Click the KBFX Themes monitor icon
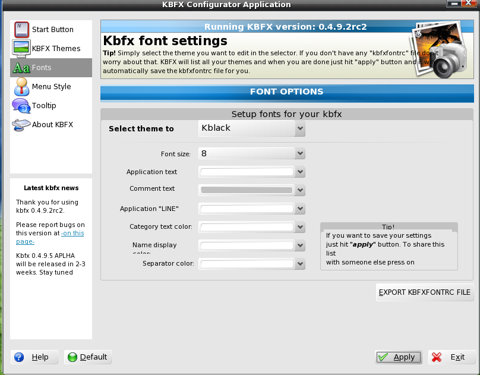 pyautogui.click(x=21, y=48)
